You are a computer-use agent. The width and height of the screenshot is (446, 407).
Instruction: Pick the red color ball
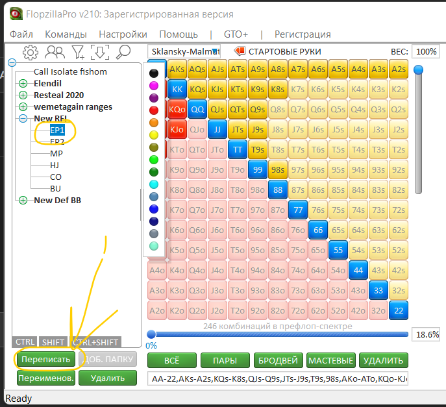click(154, 110)
